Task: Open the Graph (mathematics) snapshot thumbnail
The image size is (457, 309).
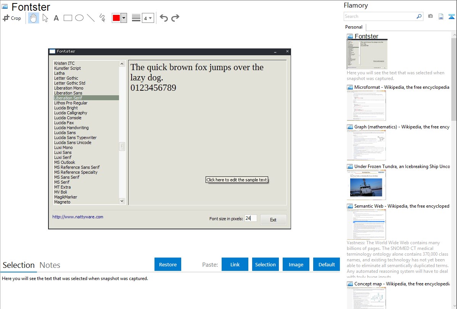Action: pyautogui.click(x=366, y=145)
